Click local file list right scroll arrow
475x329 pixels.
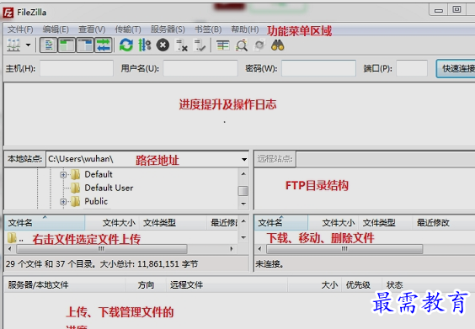[x=232, y=249]
